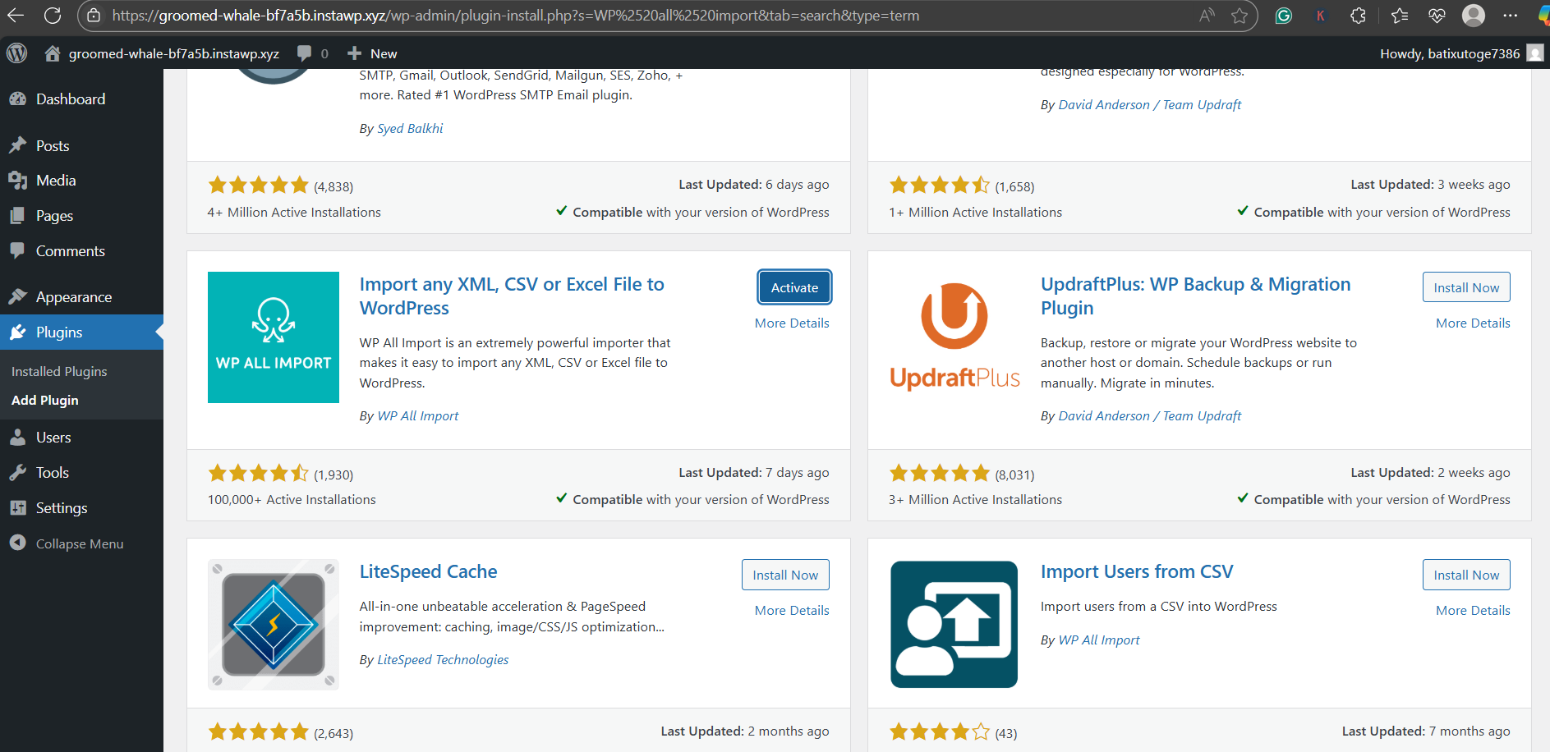
Task: Click the 4+ Million Active Installations text
Action: click(294, 213)
